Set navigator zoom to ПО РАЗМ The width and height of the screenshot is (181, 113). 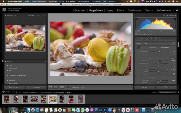click(x=31, y=15)
